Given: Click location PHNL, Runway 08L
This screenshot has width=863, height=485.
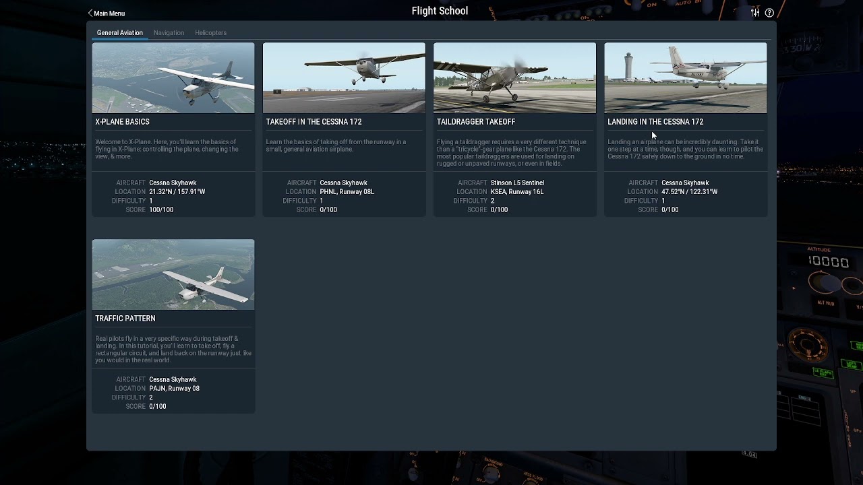Looking at the screenshot, I should 347,192.
